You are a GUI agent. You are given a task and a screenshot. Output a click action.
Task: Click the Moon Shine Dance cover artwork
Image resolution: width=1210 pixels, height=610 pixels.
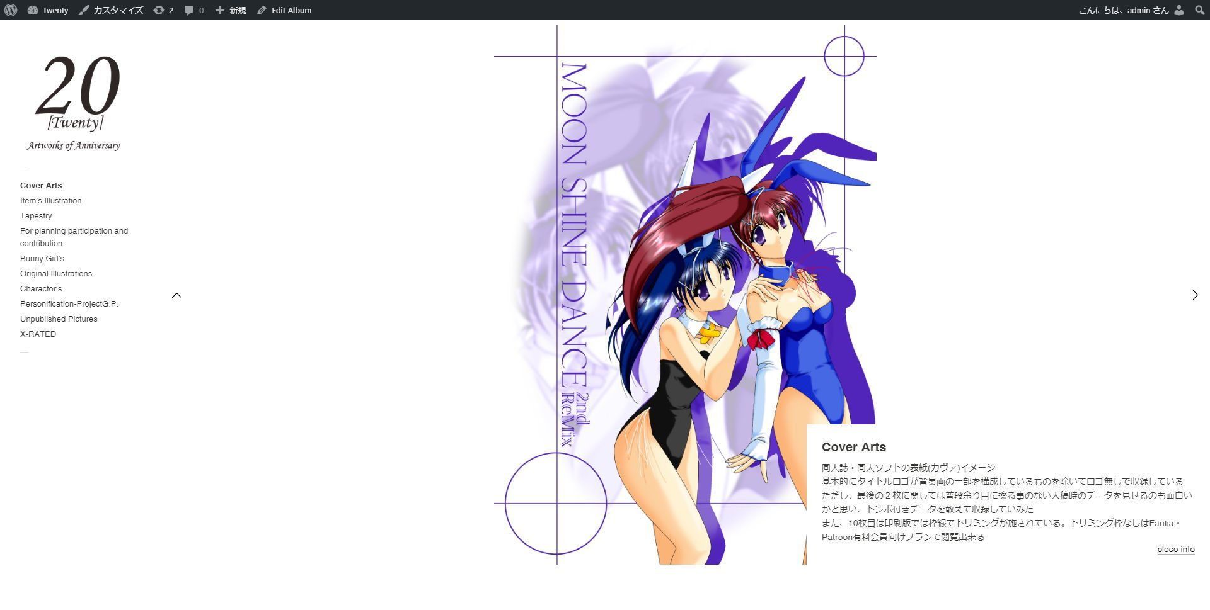pos(685,295)
